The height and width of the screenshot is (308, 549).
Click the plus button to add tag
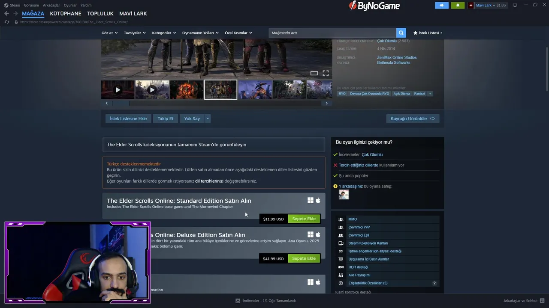point(430,94)
